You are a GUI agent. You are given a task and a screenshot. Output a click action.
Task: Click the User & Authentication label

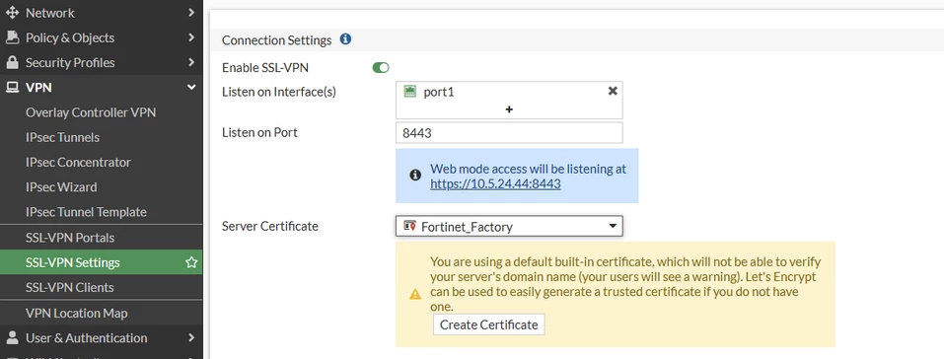[86, 338]
